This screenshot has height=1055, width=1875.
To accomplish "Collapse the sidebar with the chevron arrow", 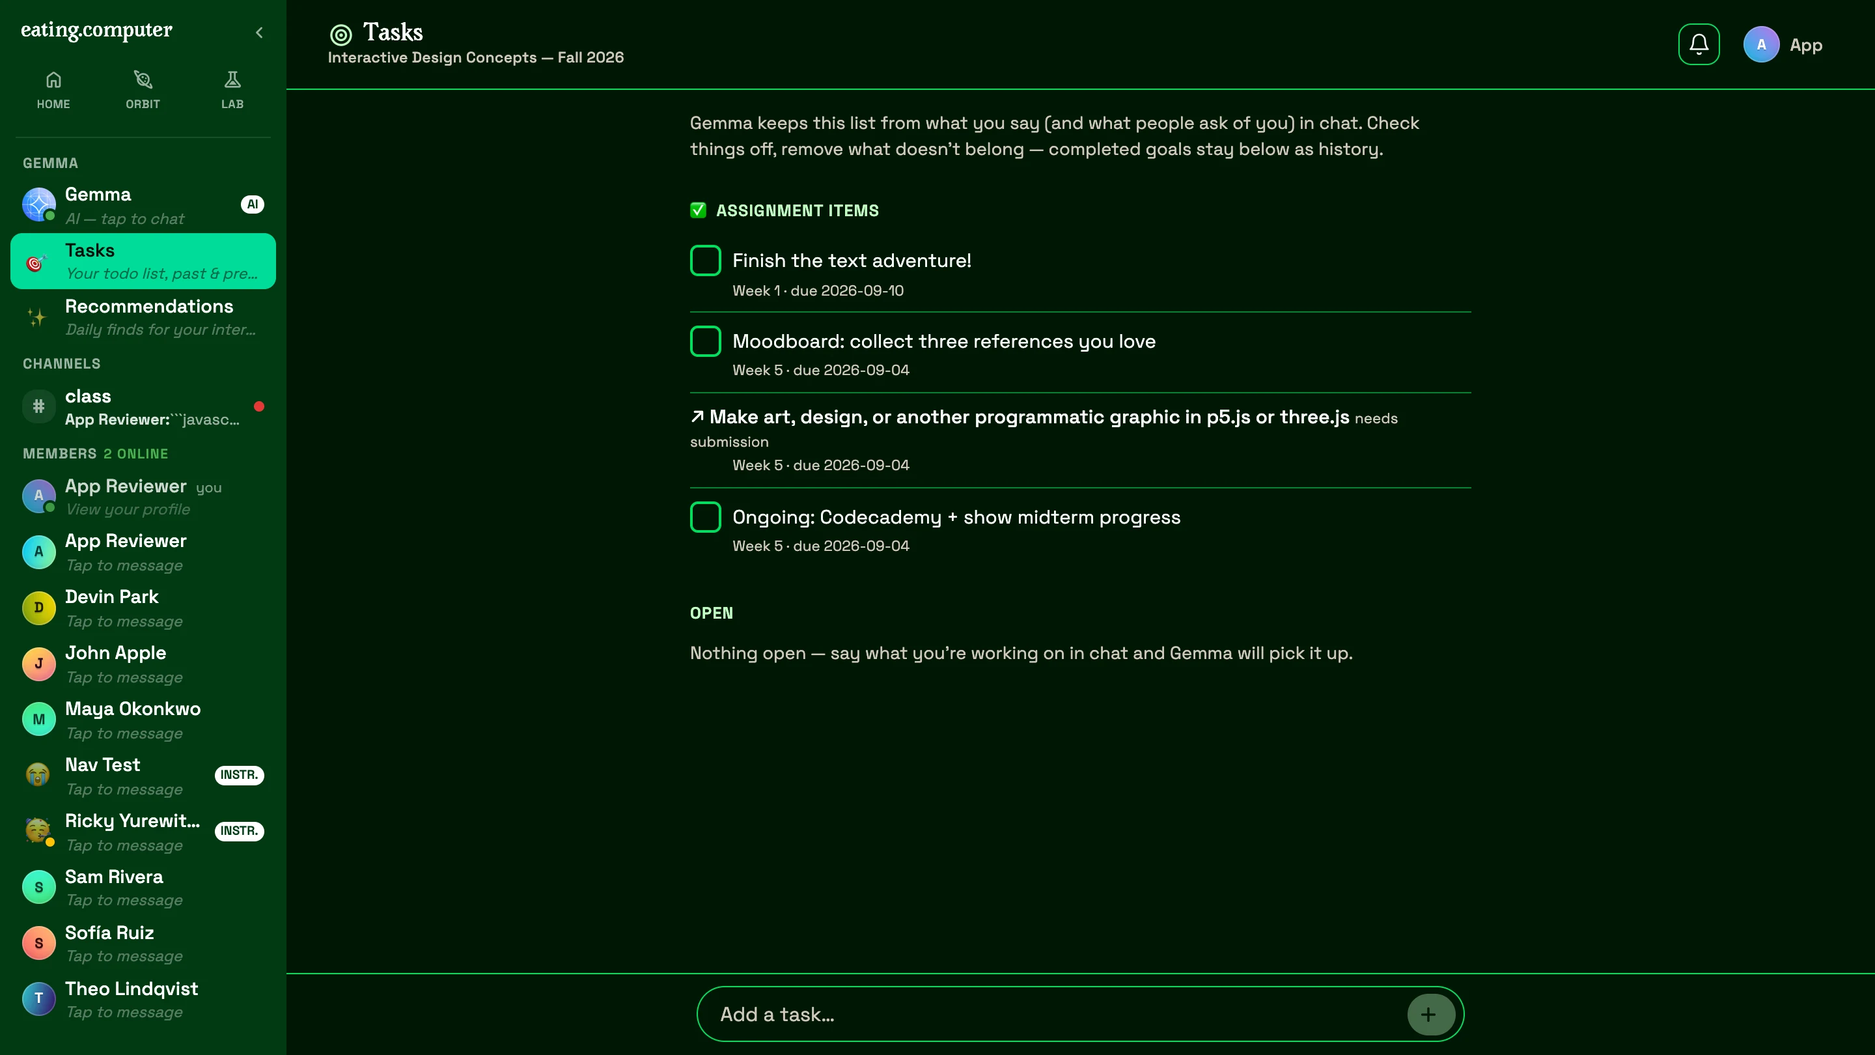I will point(259,32).
